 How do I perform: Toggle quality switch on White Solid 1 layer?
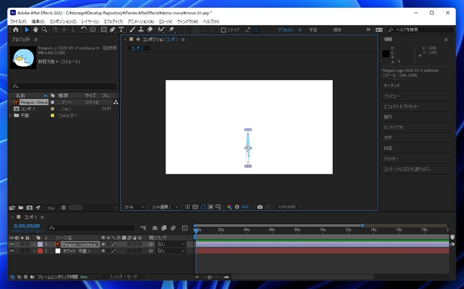tap(114, 251)
